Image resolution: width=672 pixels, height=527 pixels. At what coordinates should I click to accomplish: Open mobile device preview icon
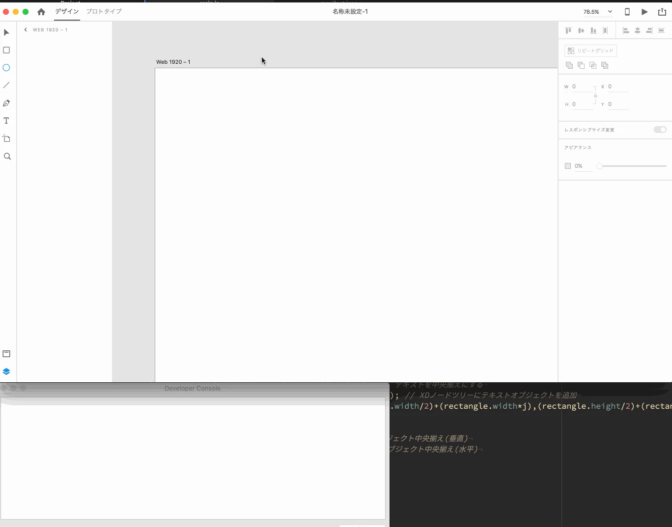pyautogui.click(x=627, y=12)
